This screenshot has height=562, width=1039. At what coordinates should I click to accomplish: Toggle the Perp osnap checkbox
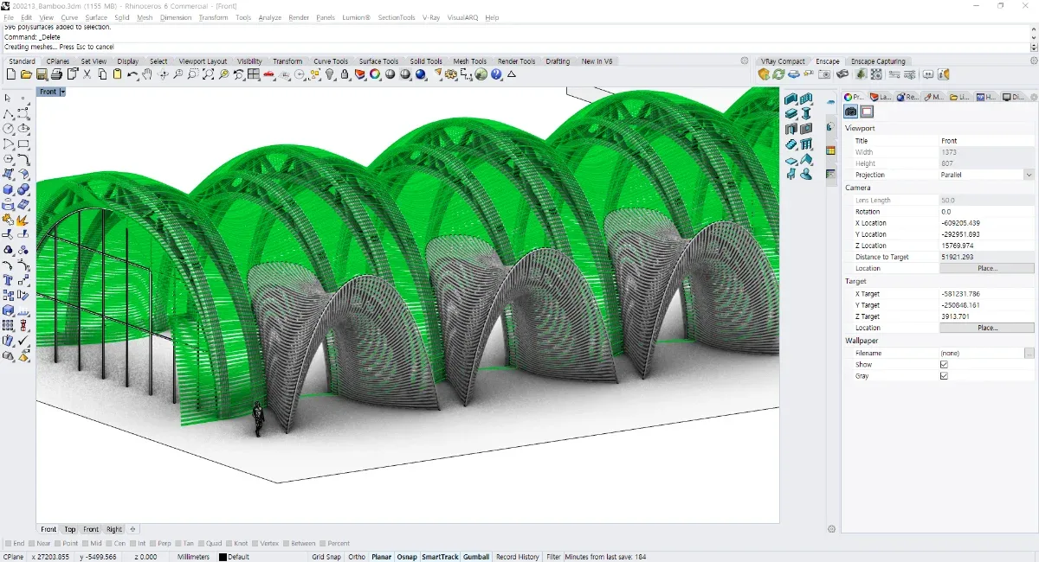tap(153, 544)
